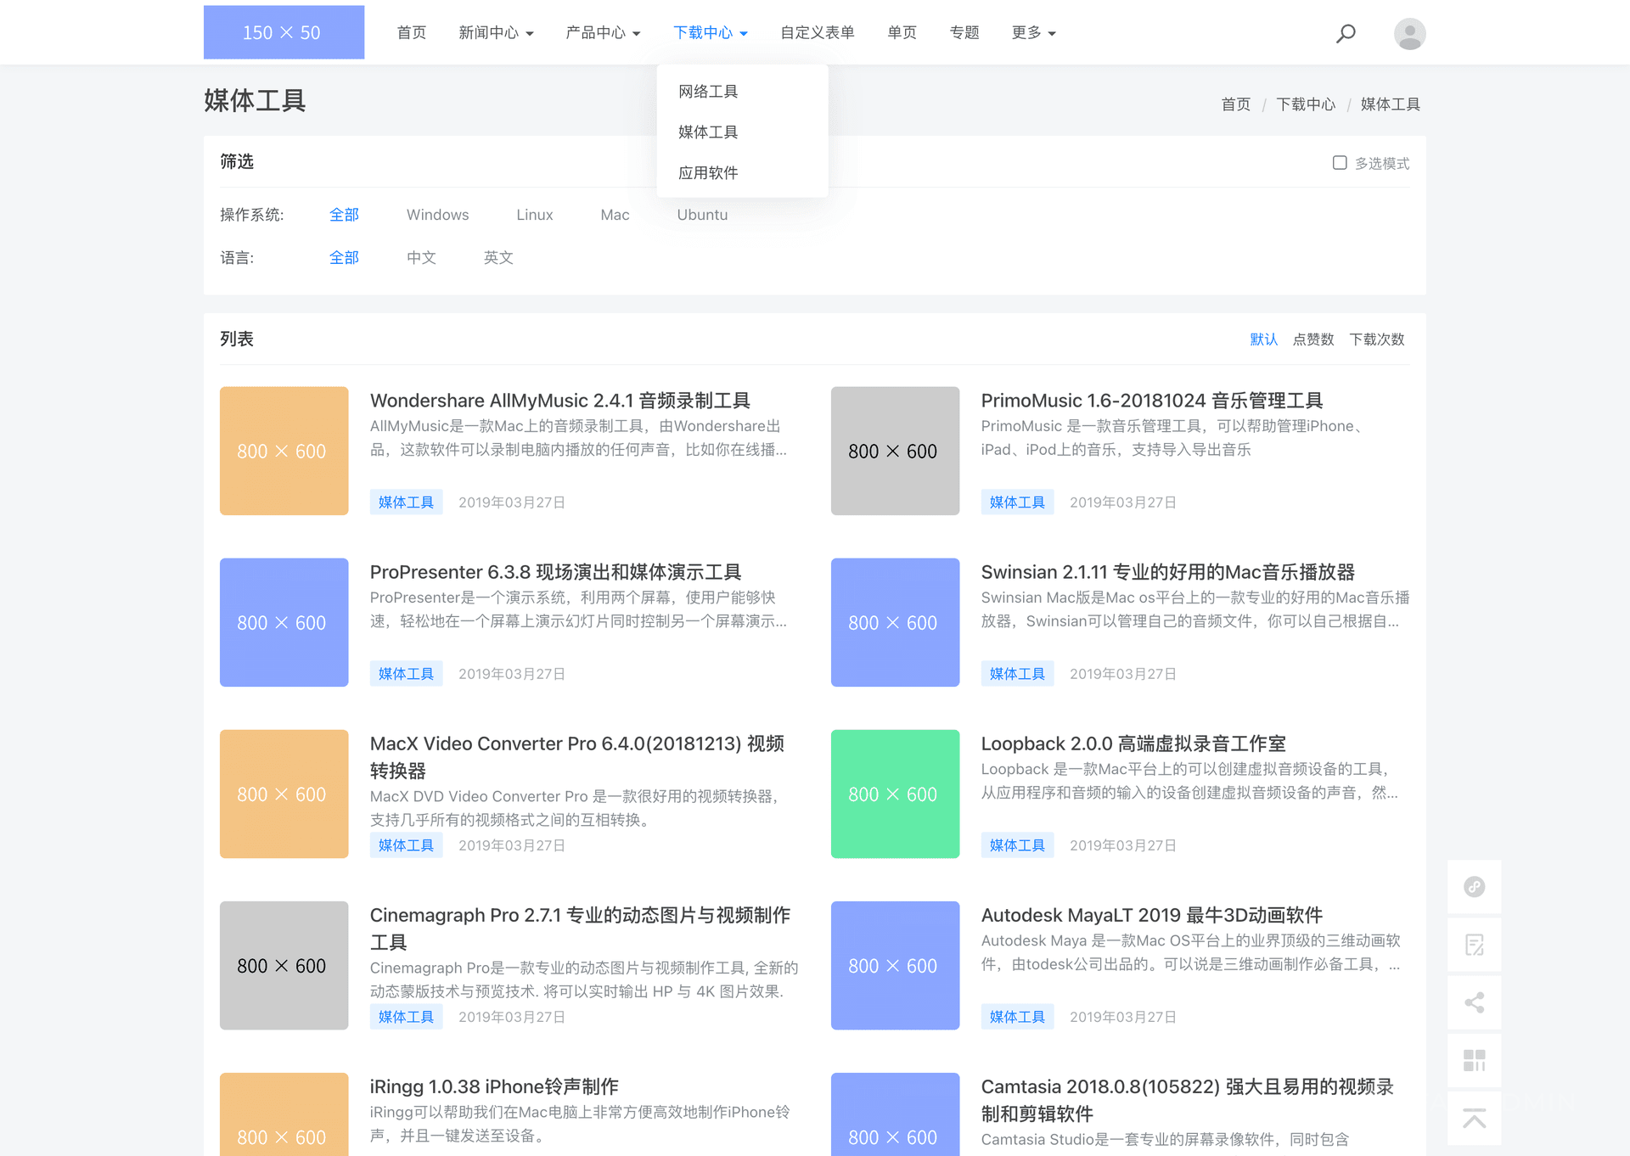
Task: Choose 网络工具 from download menu
Action: click(x=708, y=91)
